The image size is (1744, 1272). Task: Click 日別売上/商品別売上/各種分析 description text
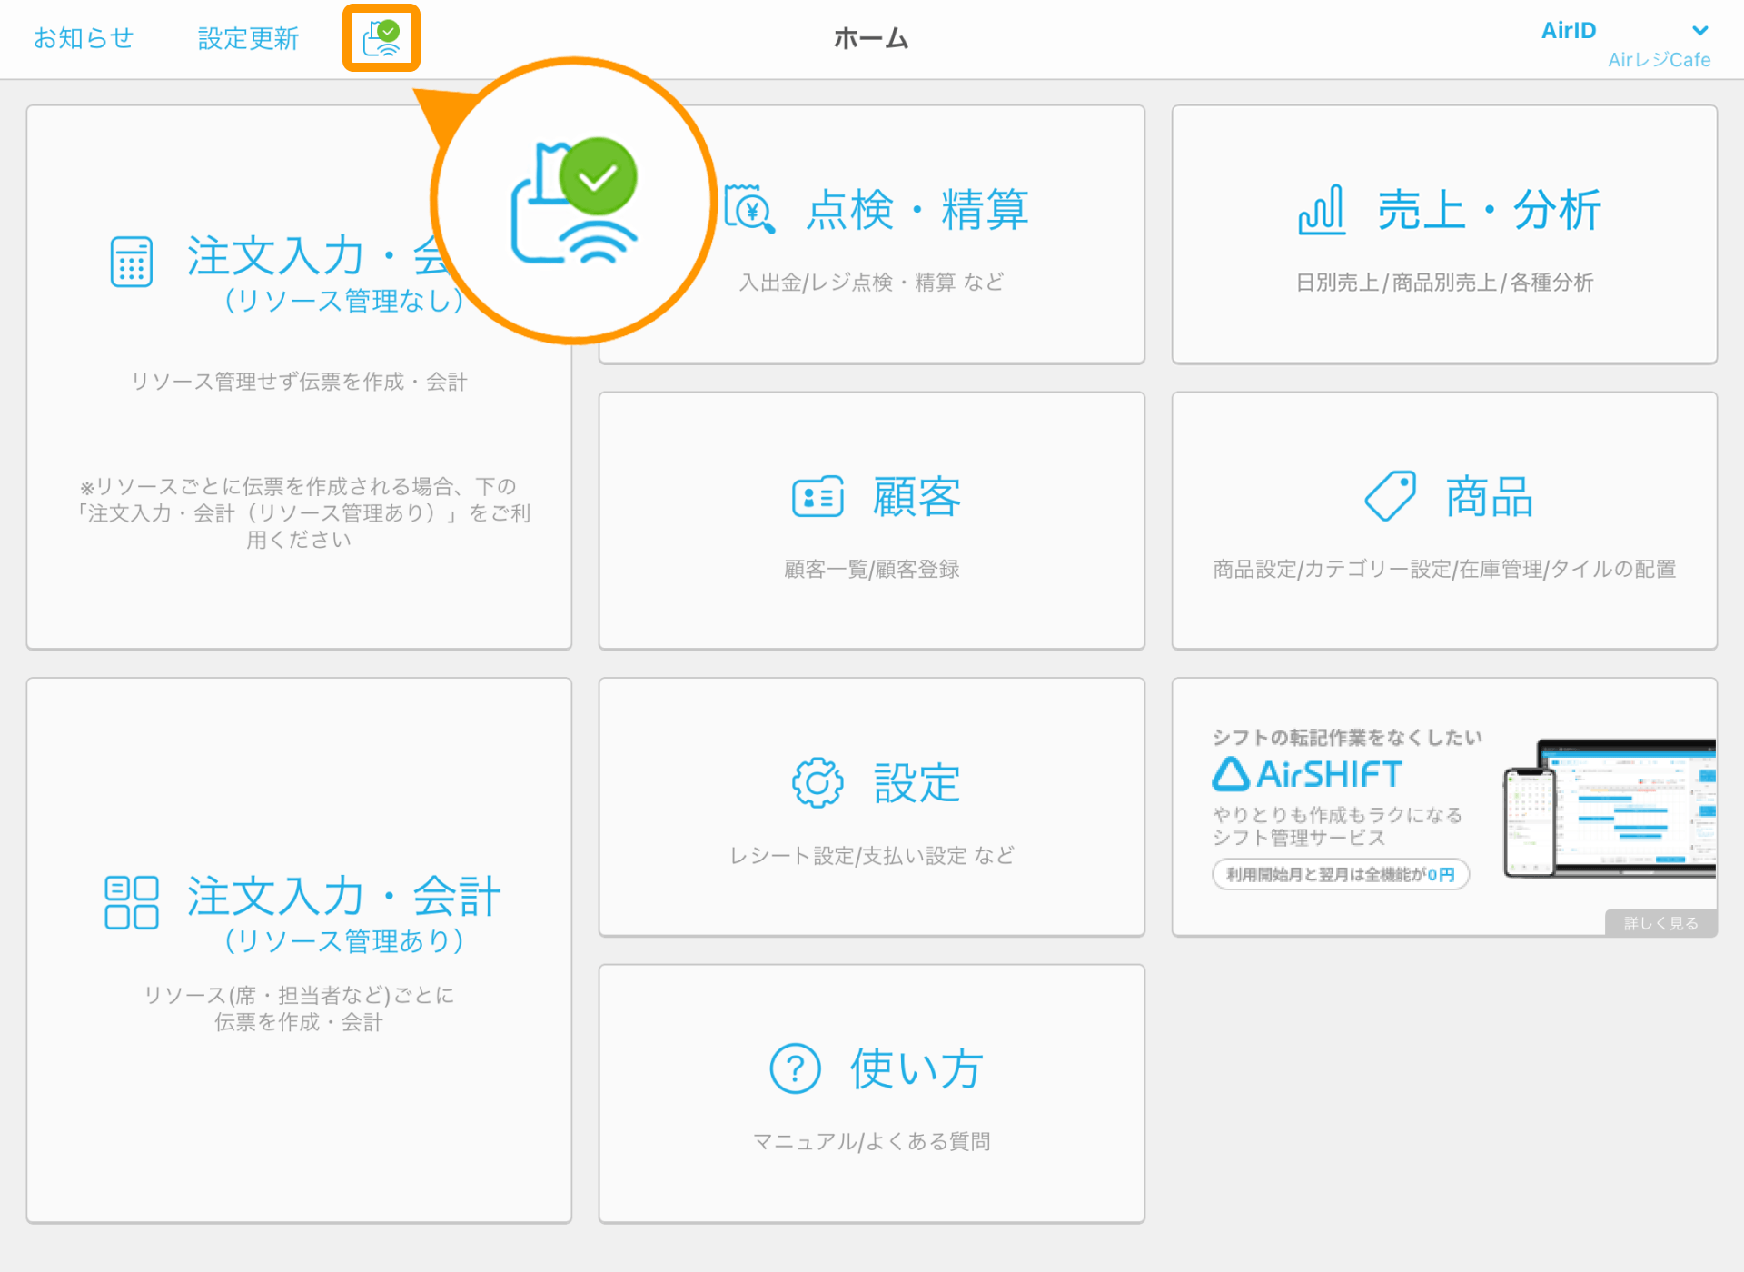[1444, 283]
